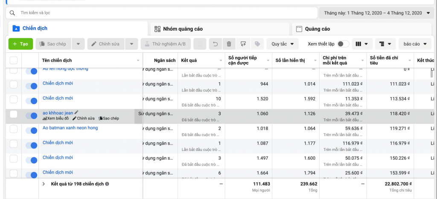Open Chiến dịch mới campaign with 1.497 reach
Image resolution: width=437 pixels, height=199 pixels.
tap(58, 158)
